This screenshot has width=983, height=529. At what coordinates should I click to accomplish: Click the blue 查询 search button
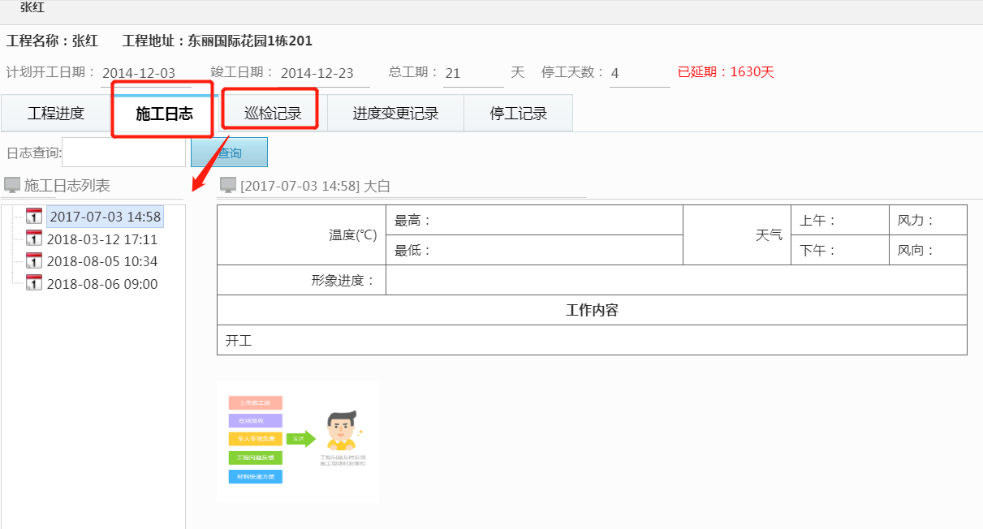tap(228, 152)
